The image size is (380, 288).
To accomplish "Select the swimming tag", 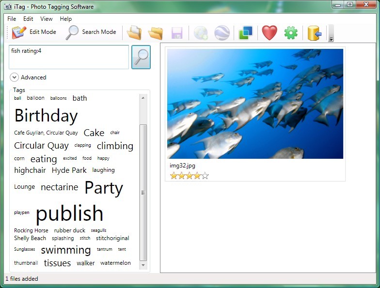I will [x=66, y=250].
